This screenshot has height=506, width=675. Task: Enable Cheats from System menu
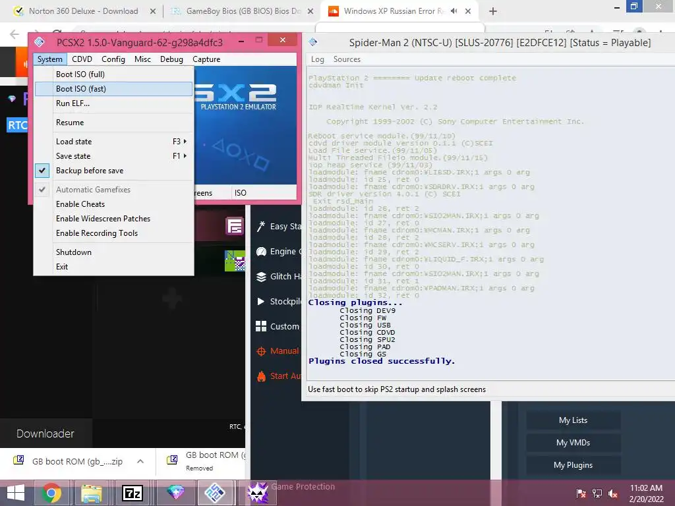click(113, 204)
